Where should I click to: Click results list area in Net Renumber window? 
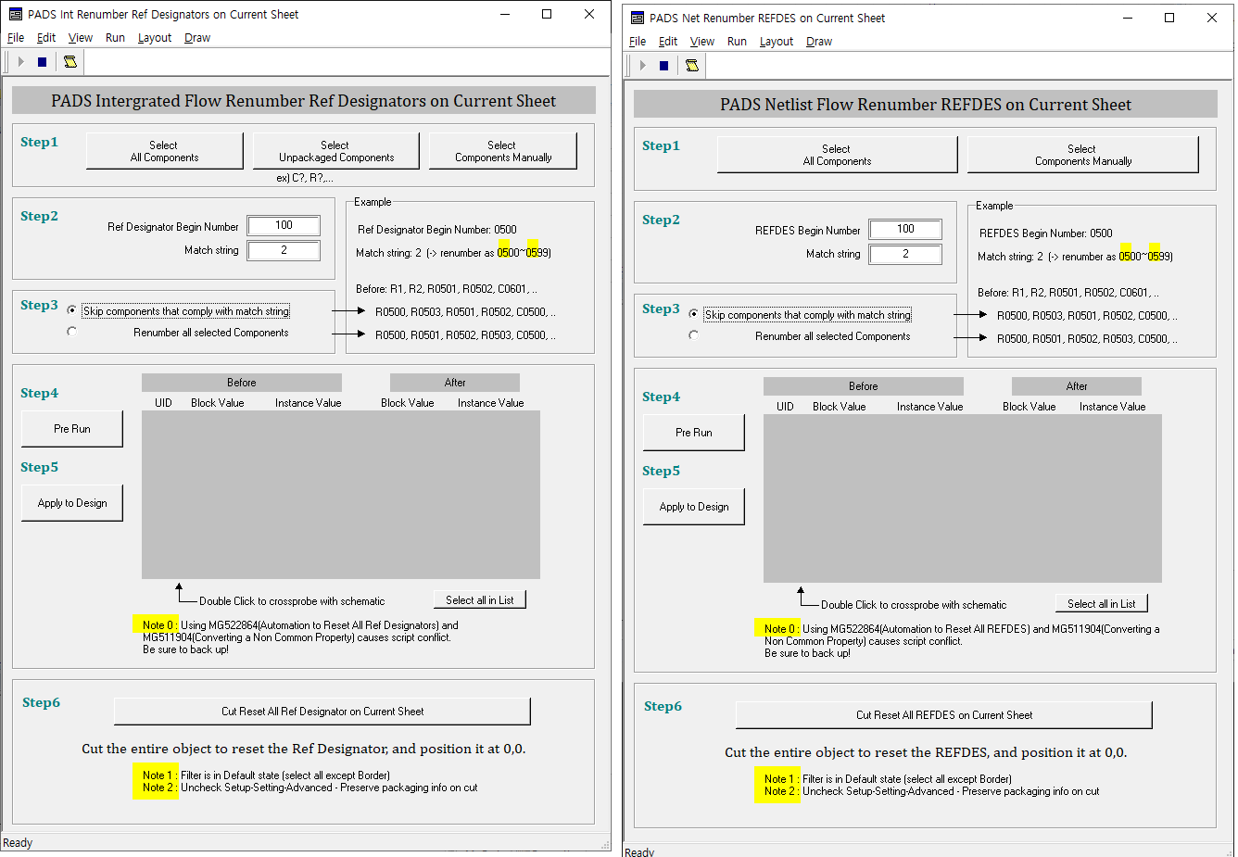click(963, 498)
